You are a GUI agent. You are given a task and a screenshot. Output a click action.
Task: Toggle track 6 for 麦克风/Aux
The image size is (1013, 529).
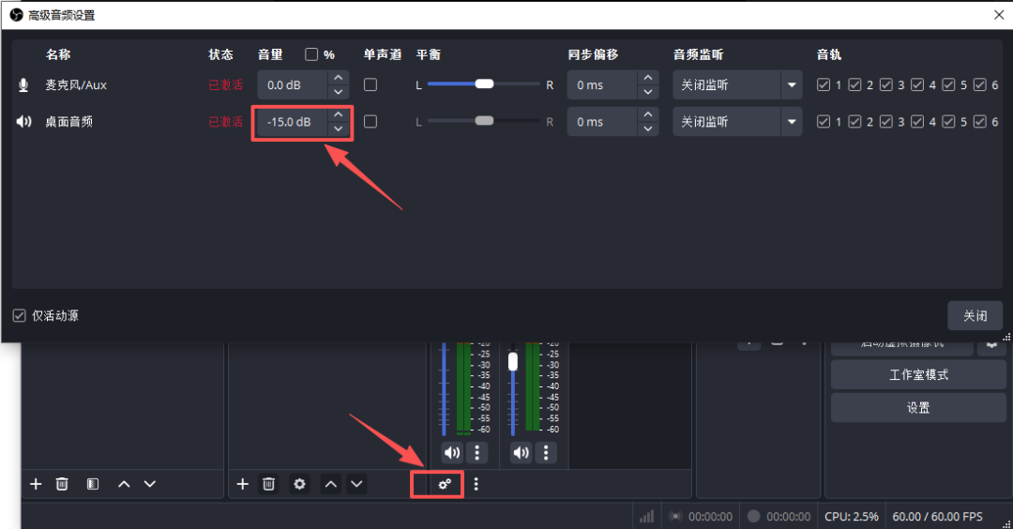(980, 84)
